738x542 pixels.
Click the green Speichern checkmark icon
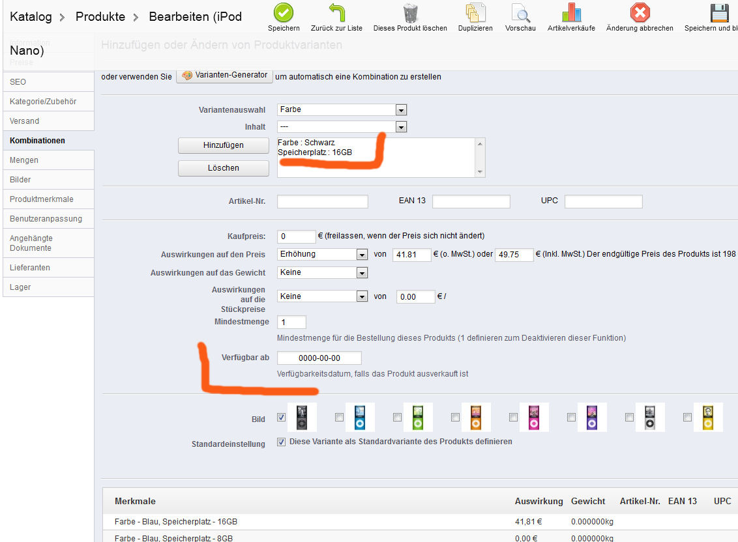(284, 13)
